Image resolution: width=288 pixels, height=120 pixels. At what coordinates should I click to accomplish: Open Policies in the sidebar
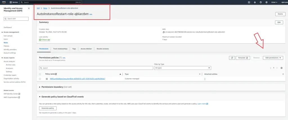6,46
